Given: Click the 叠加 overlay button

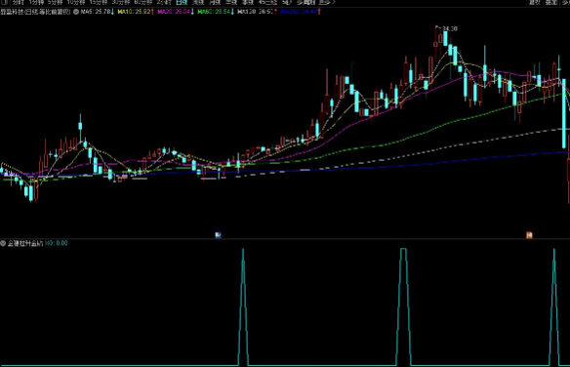Looking at the screenshot, I should (x=551, y=2).
